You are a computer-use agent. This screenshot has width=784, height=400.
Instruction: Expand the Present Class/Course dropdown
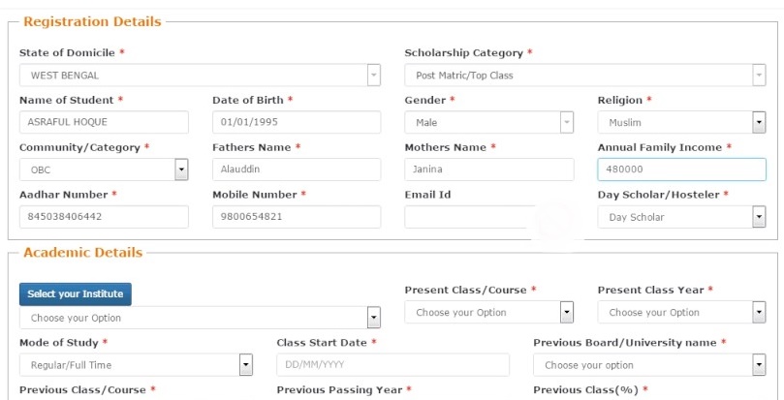tap(489, 312)
